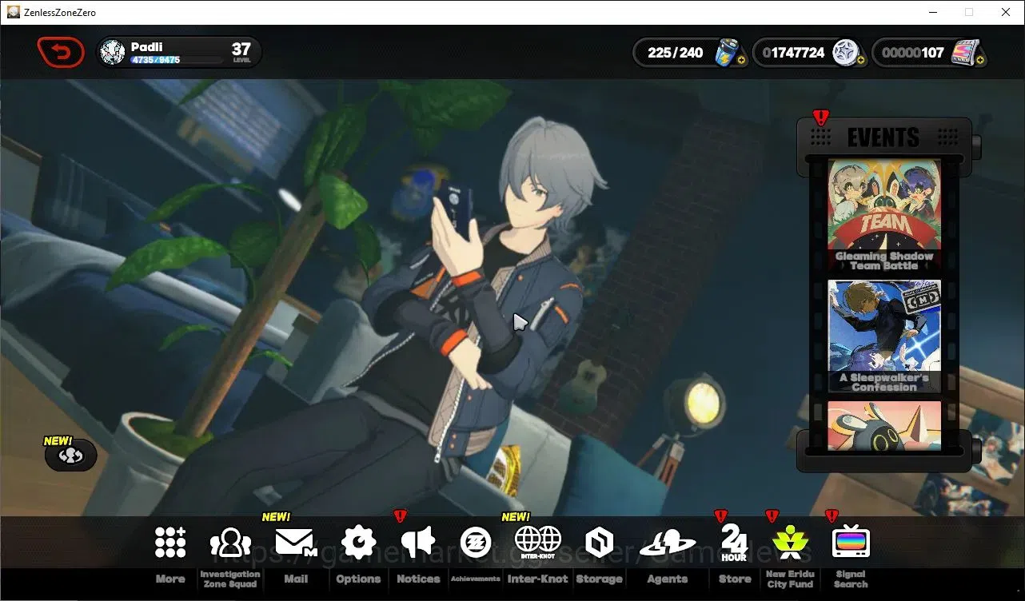The width and height of the screenshot is (1025, 601).
Task: Open the Storage hexagon icon
Action: pyautogui.click(x=599, y=543)
